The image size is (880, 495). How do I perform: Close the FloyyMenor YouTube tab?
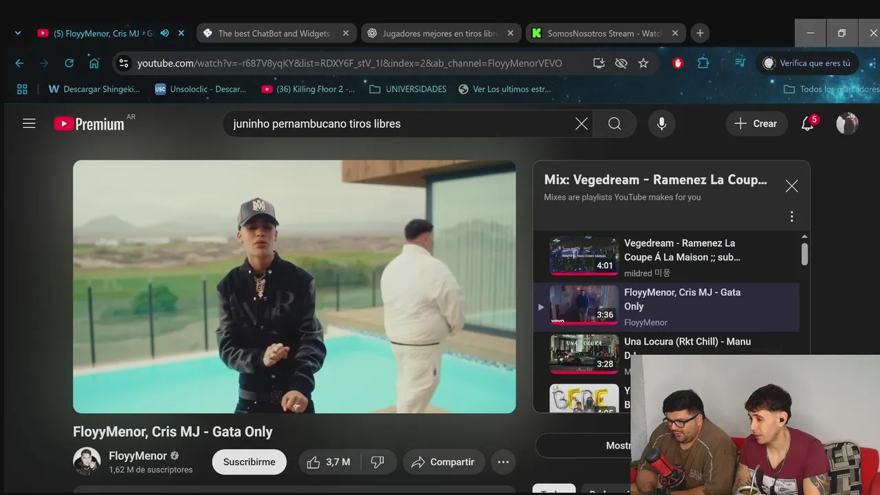coord(181,33)
